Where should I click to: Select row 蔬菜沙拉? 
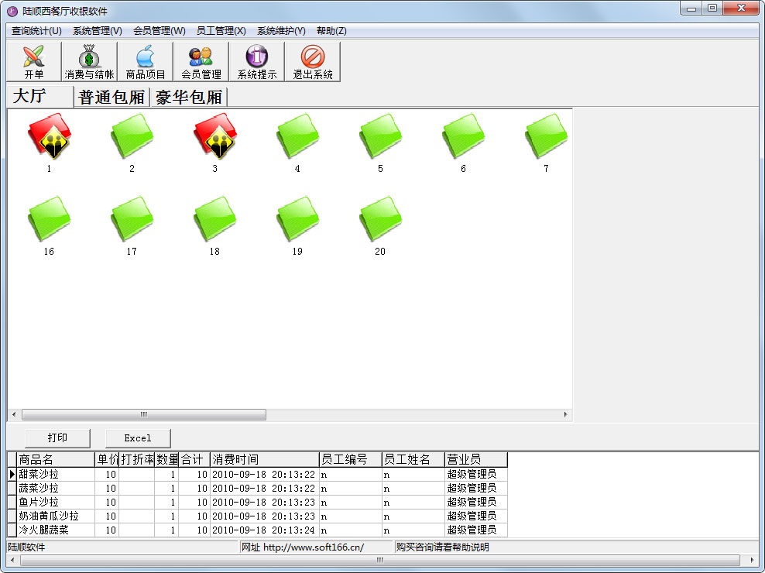tap(257, 488)
